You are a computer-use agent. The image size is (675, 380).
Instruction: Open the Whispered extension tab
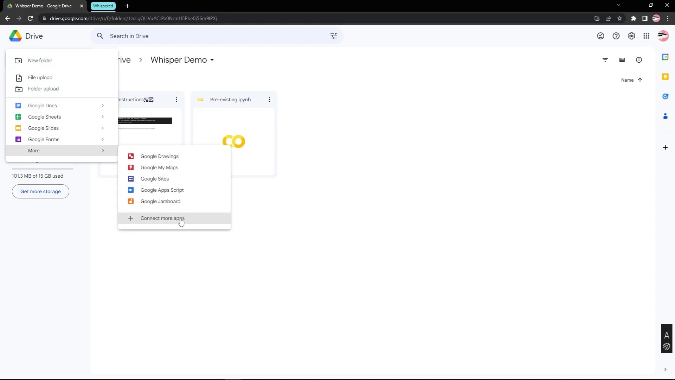[x=103, y=6]
